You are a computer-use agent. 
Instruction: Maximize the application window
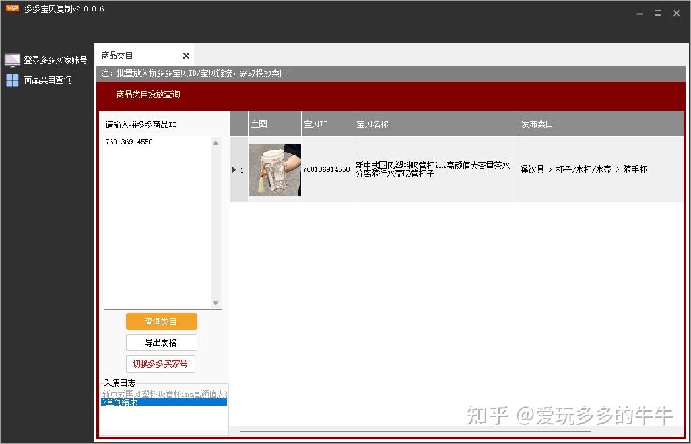click(x=658, y=13)
